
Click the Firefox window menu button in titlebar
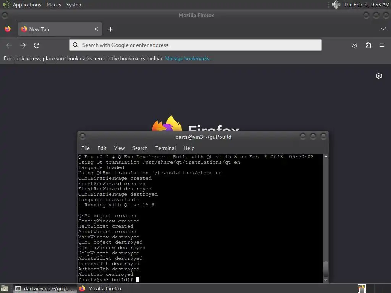coord(5,15)
